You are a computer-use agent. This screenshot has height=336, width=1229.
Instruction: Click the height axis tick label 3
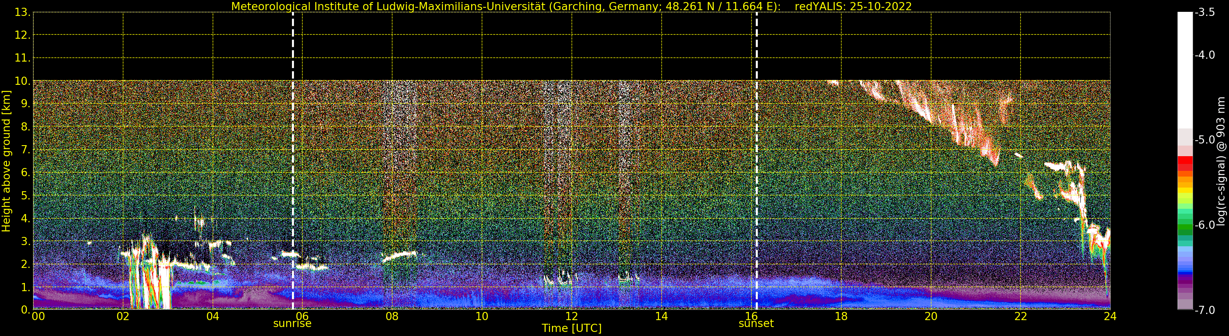[x=25, y=242]
